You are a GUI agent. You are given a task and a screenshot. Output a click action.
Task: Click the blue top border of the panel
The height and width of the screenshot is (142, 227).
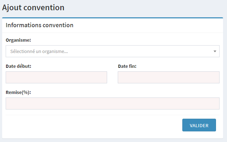(112, 18)
